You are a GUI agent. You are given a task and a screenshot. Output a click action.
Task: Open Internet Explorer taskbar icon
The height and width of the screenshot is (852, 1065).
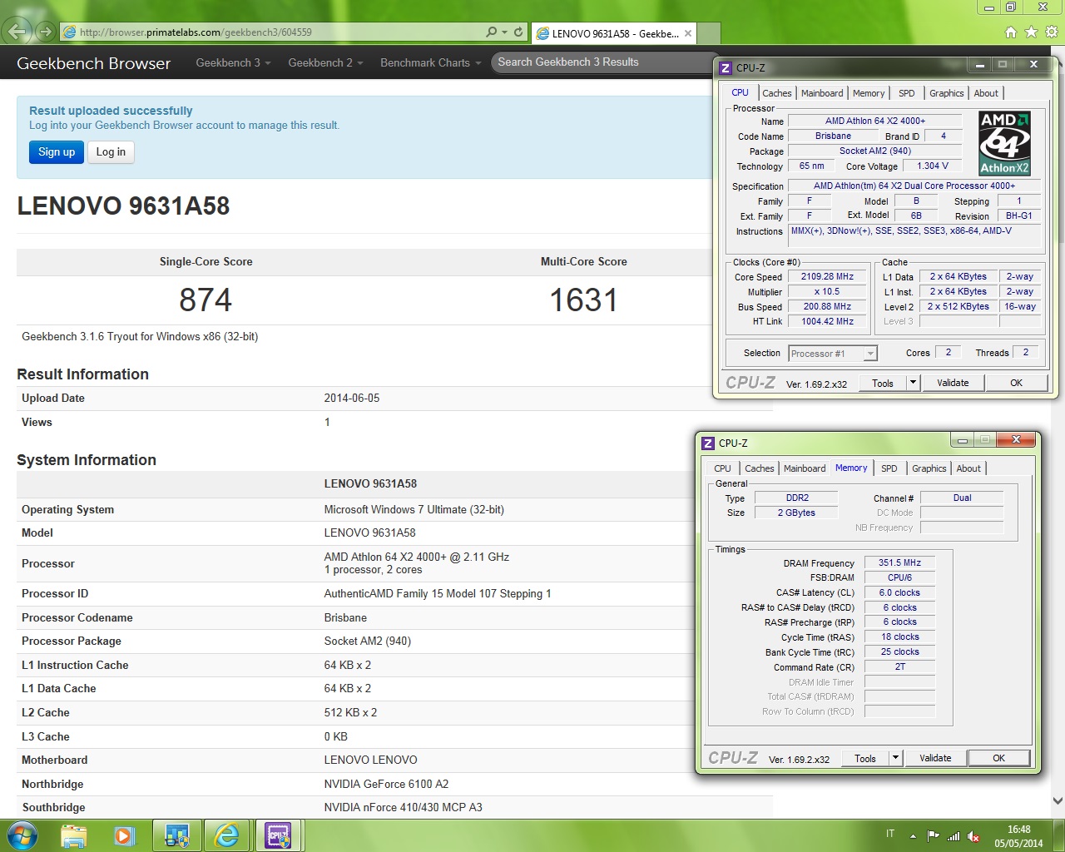pyautogui.click(x=226, y=835)
